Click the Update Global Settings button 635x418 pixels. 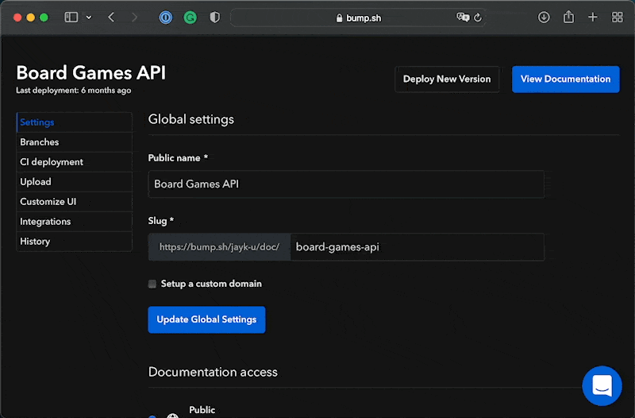tap(206, 319)
